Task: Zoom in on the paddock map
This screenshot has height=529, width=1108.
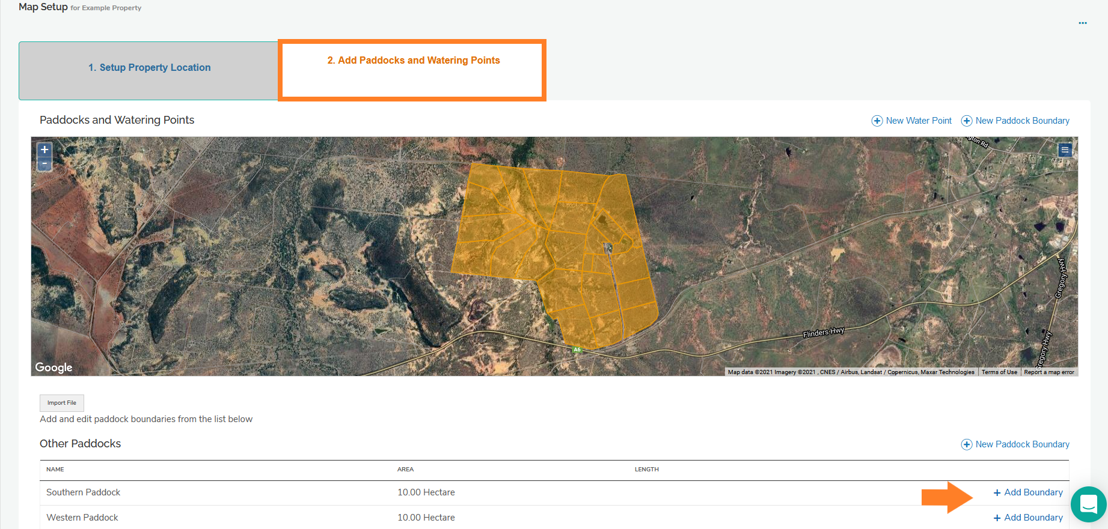Action: pyautogui.click(x=44, y=150)
